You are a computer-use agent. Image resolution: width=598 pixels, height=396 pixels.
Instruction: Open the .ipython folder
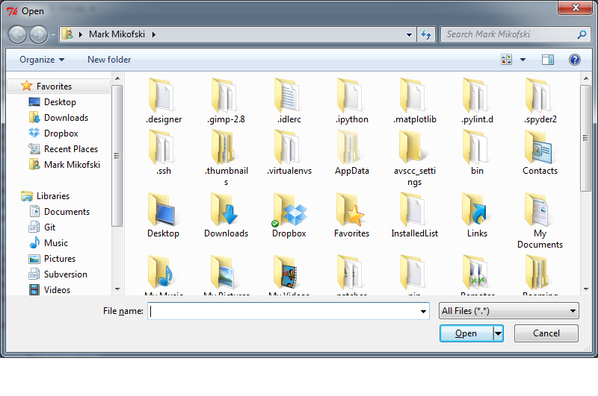pos(351,101)
